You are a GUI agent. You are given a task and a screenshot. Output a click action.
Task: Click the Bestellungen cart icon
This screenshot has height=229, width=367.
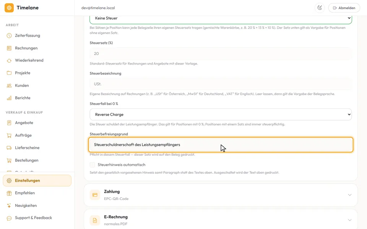tap(9, 160)
